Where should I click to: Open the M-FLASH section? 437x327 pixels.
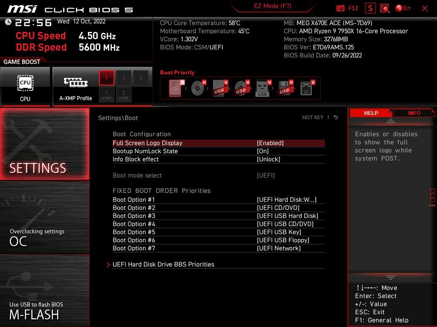(44, 290)
